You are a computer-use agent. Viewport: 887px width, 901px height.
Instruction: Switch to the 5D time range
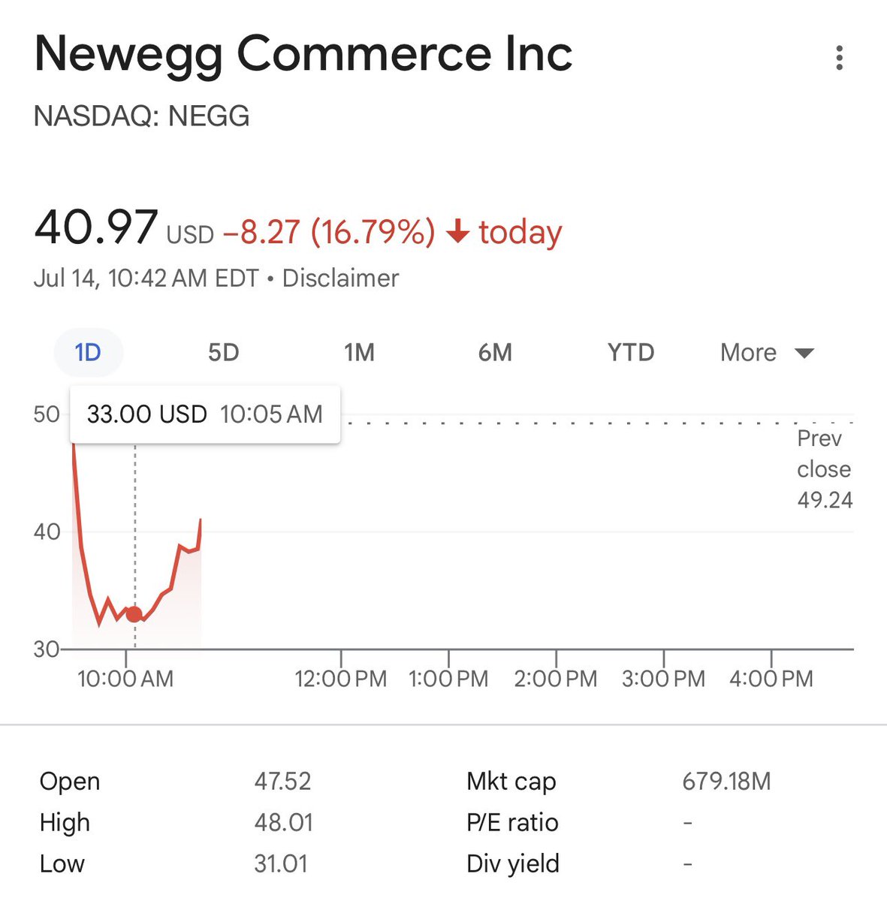click(x=223, y=352)
